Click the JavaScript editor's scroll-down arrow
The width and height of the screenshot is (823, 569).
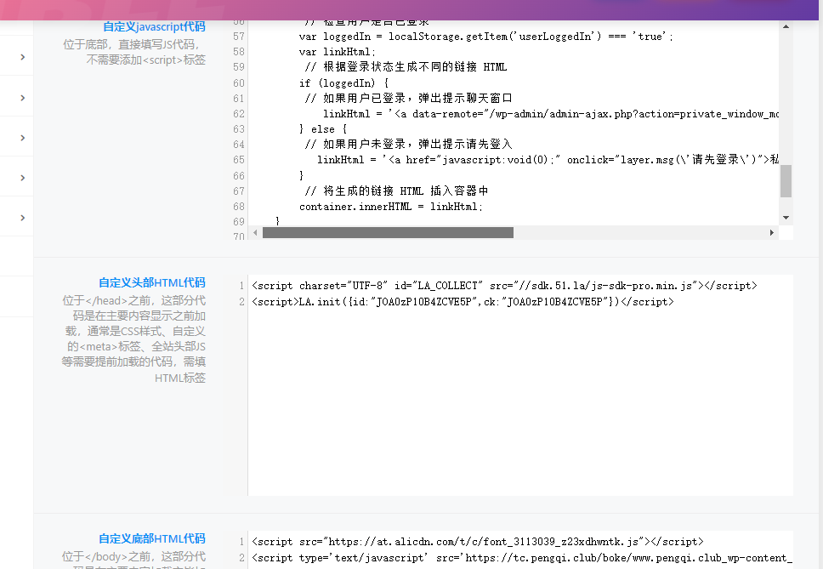click(786, 218)
